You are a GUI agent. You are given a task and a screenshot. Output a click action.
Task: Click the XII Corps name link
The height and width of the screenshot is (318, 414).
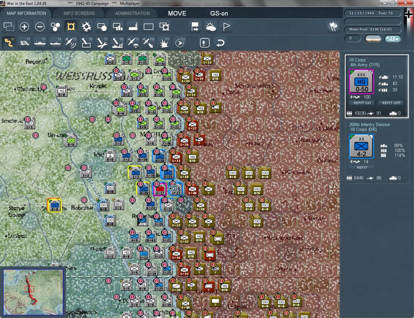[x=357, y=60]
